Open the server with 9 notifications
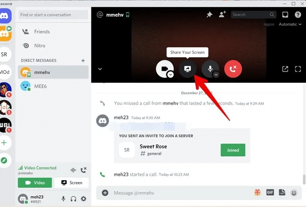 [5, 90]
